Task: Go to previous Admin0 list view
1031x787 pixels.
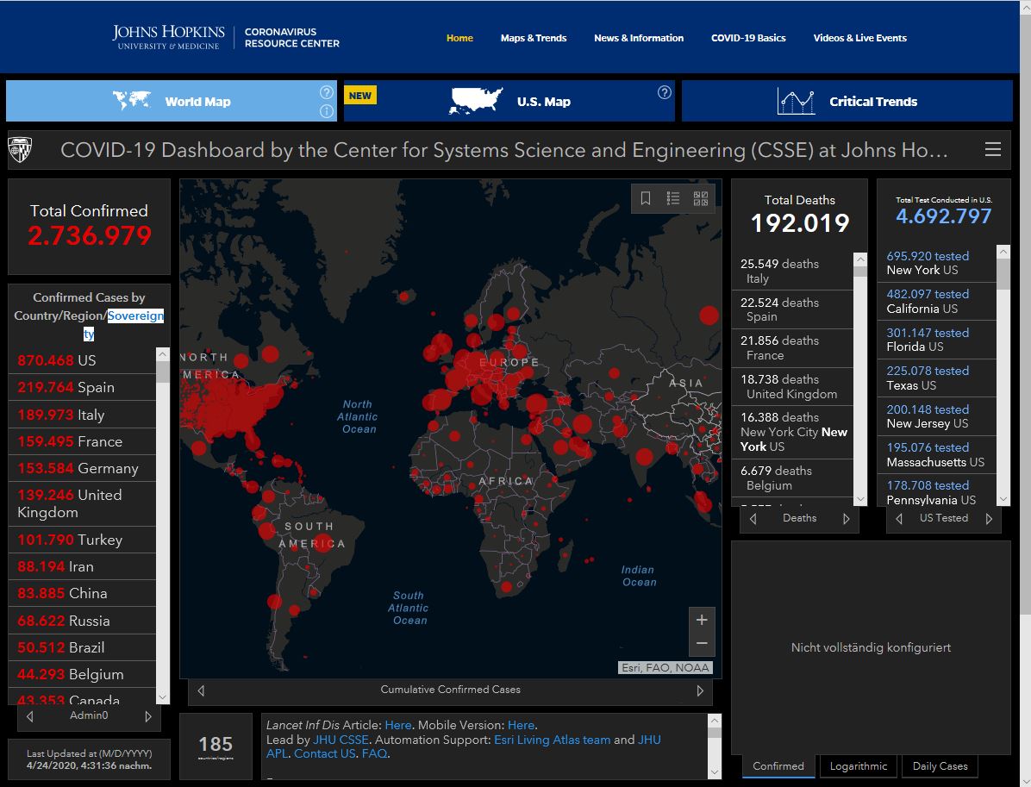Action: tap(29, 716)
